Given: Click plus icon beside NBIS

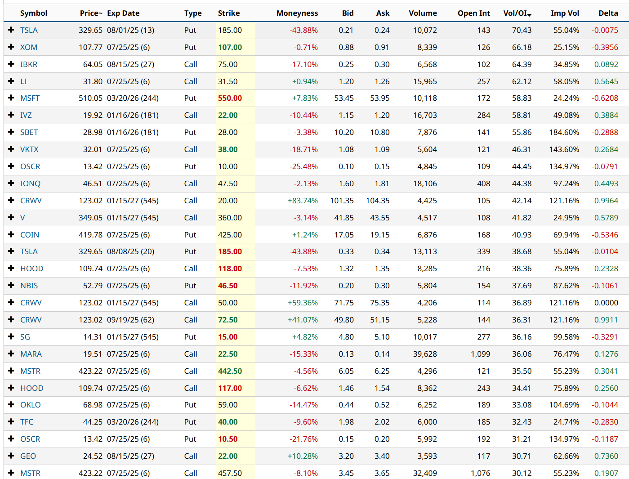Looking at the screenshot, I should (11, 285).
